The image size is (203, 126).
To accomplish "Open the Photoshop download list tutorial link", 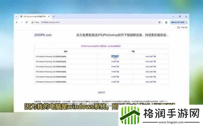I will coord(101,46).
